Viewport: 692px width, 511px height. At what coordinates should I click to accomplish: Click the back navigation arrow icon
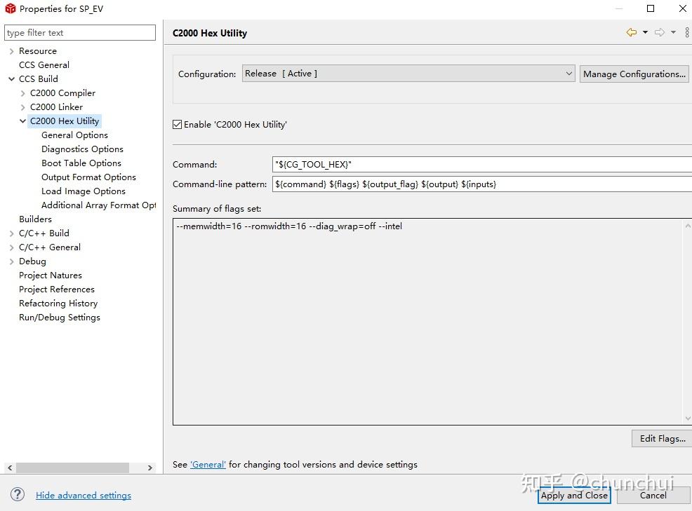(631, 32)
